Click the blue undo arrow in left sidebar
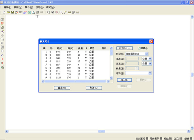Screen dimensions: 194x140 [2, 55]
